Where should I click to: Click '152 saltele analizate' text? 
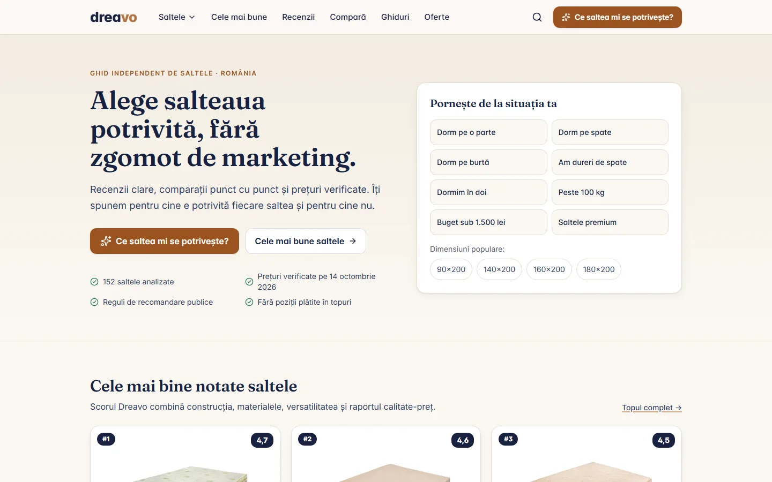[x=138, y=282]
